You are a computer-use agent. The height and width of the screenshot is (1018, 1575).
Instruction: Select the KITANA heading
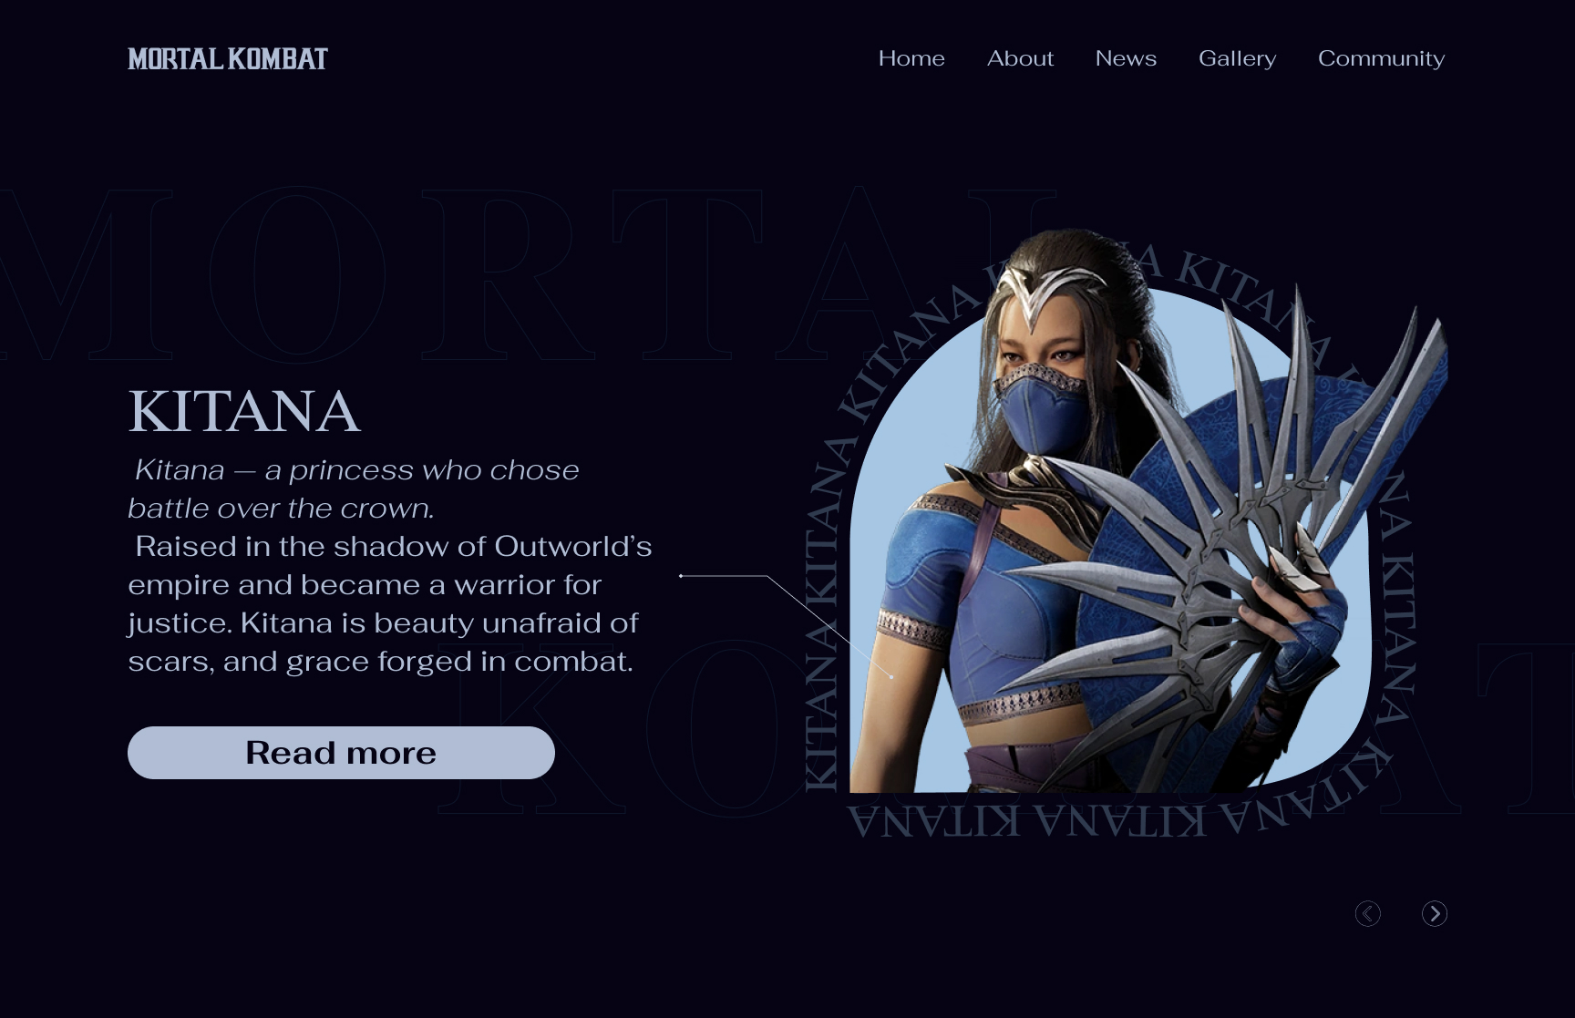244,411
